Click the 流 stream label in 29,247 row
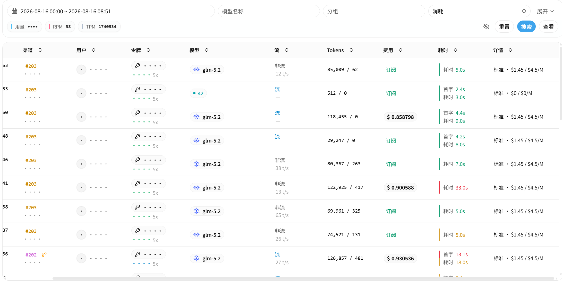 (x=277, y=137)
